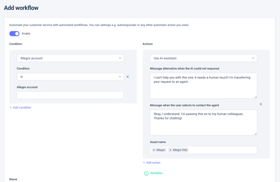
Task: Open the Variables info link
Action: coord(156,173)
